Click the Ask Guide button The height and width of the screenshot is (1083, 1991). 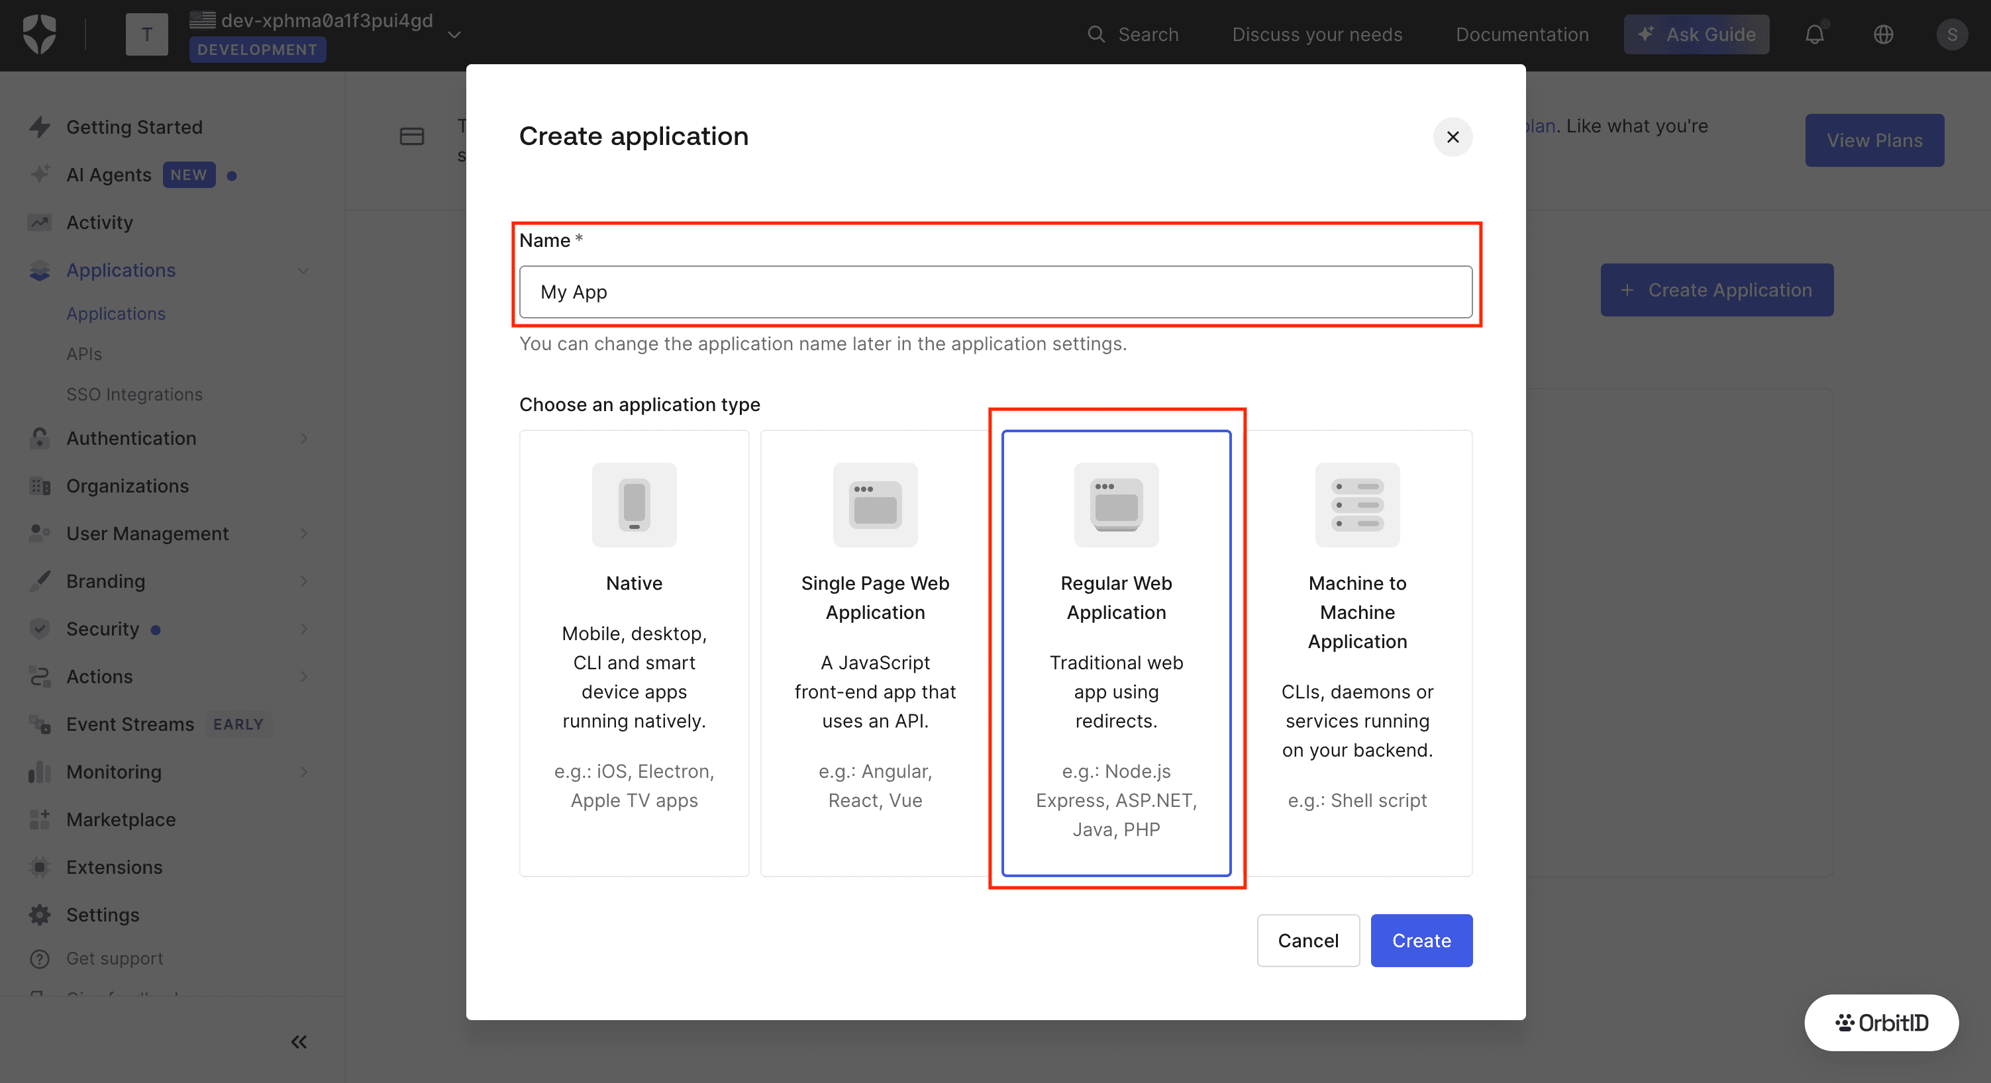[1696, 35]
